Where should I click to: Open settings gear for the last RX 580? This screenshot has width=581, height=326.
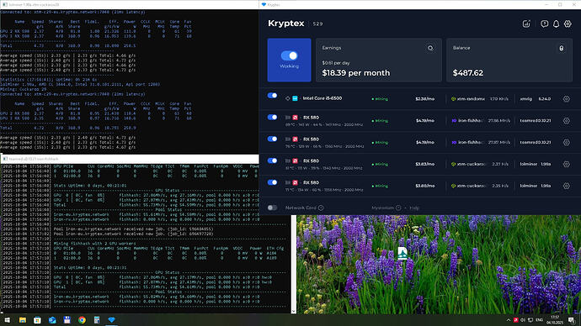click(566, 186)
